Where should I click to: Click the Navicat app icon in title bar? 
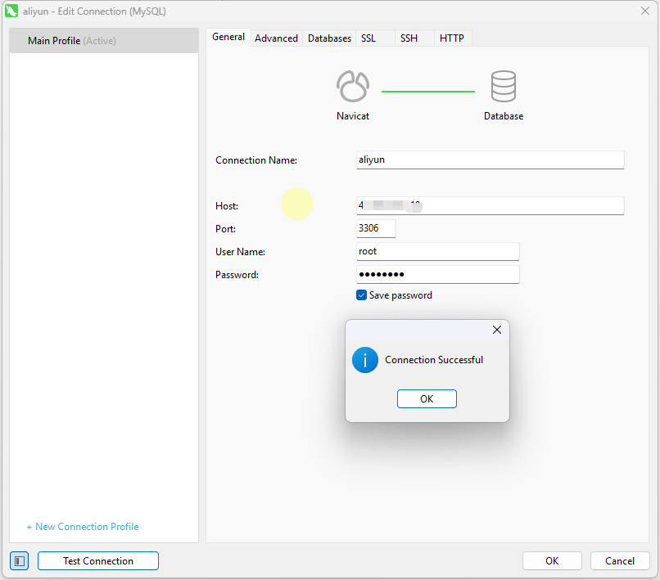[11, 11]
